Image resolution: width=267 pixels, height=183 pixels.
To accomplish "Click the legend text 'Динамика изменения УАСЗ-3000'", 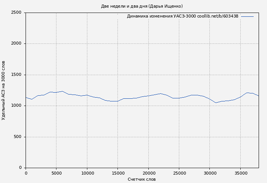I will tap(161, 16).
